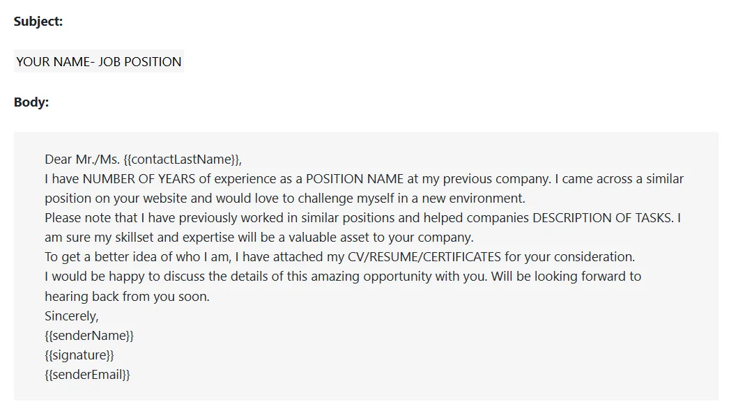Screen dimensions: 729x404
Task: Click the "Sincerely," closing line
Action: (x=72, y=316)
